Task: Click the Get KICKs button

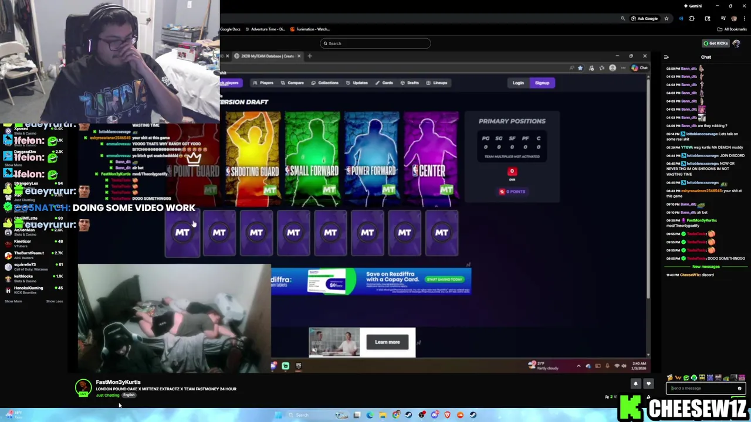Action: point(716,43)
